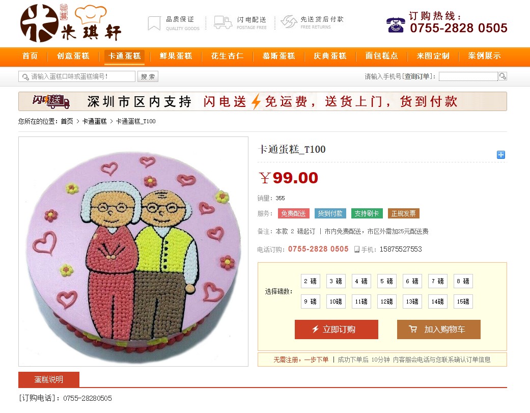The width and height of the screenshot is (530, 413).
Task: Choose the 15磅 cake size
Action: pos(463,301)
